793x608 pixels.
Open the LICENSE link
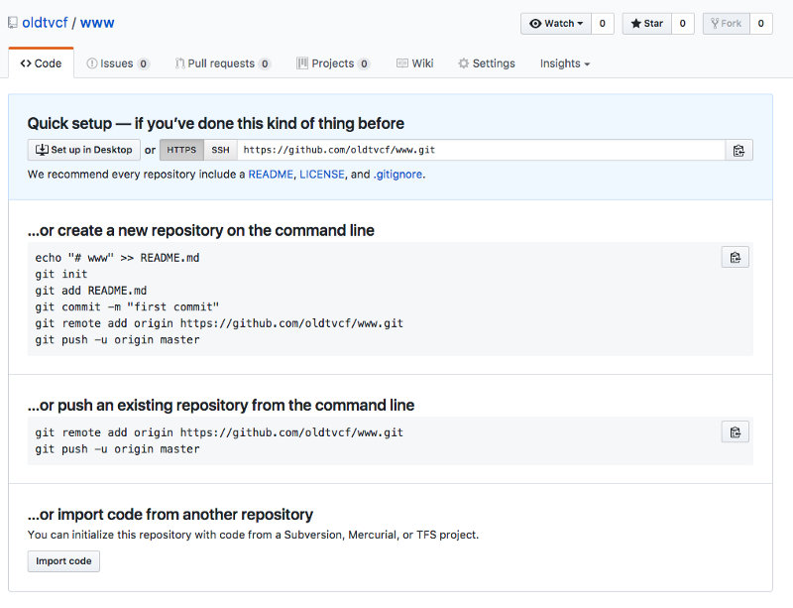click(x=322, y=175)
